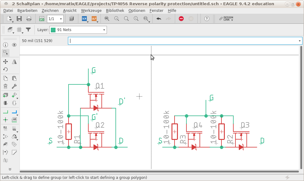Select the Attribute tag tool

coord(14,144)
